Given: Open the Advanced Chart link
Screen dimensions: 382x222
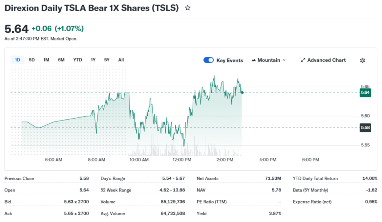Looking at the screenshot, I should tap(326, 60).
